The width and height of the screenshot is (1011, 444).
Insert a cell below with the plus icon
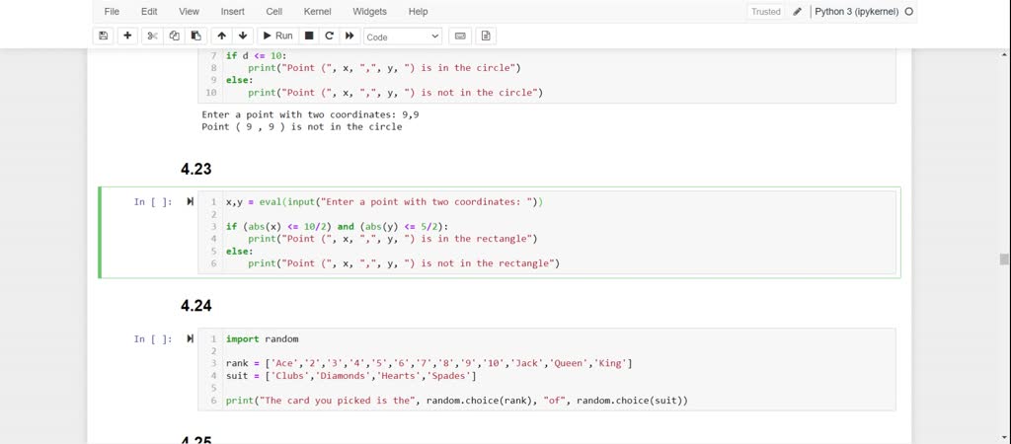127,37
